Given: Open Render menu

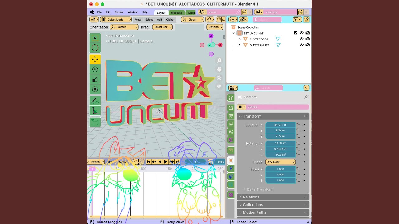Looking at the screenshot, I should pyautogui.click(x=119, y=12).
